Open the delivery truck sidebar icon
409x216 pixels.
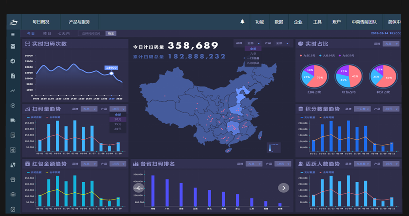tap(13, 120)
